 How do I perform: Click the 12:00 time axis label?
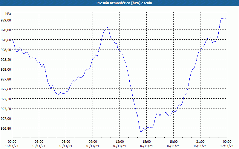[x=120, y=142]
